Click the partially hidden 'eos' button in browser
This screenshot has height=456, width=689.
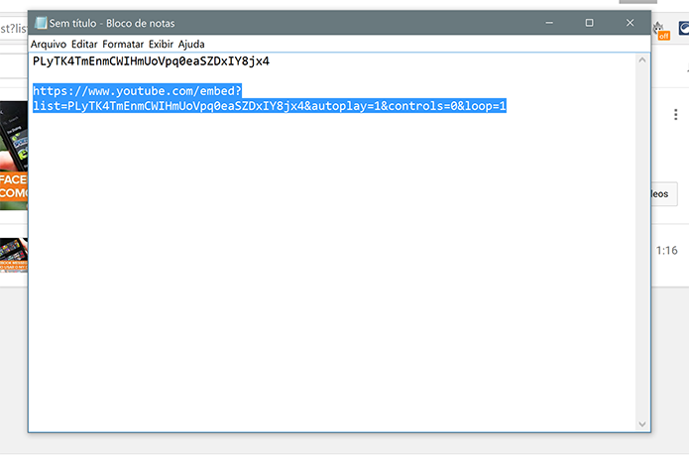click(664, 193)
